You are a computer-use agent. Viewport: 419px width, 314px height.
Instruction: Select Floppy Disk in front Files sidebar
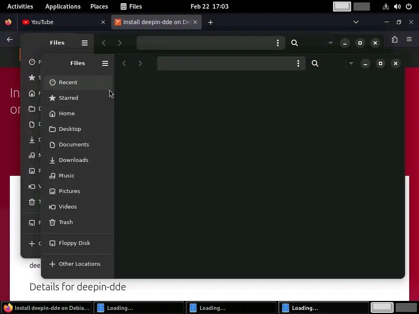(x=77, y=243)
